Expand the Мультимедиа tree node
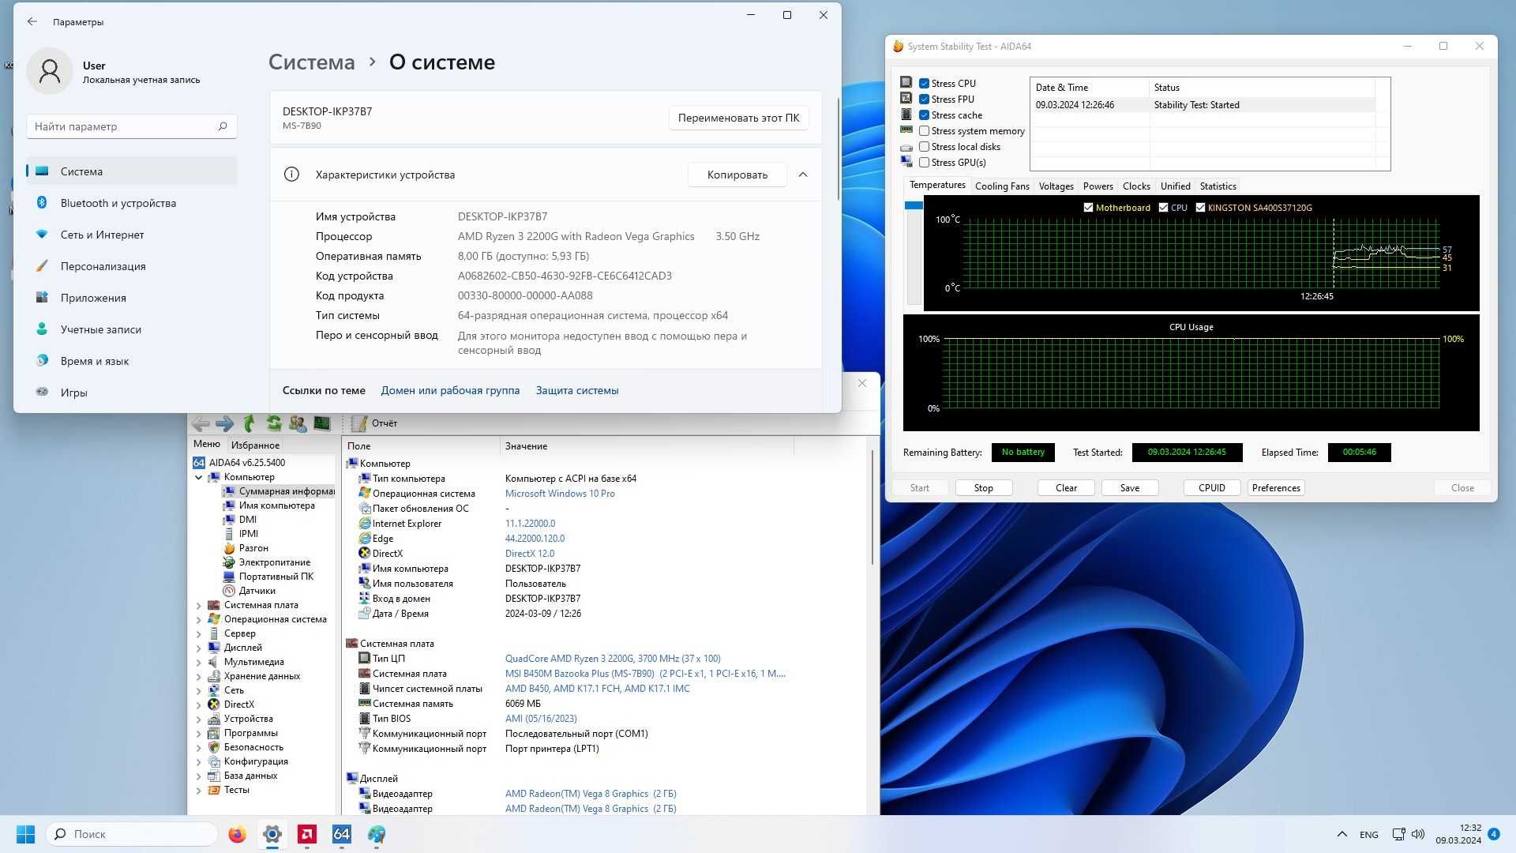This screenshot has width=1516, height=853. [198, 662]
